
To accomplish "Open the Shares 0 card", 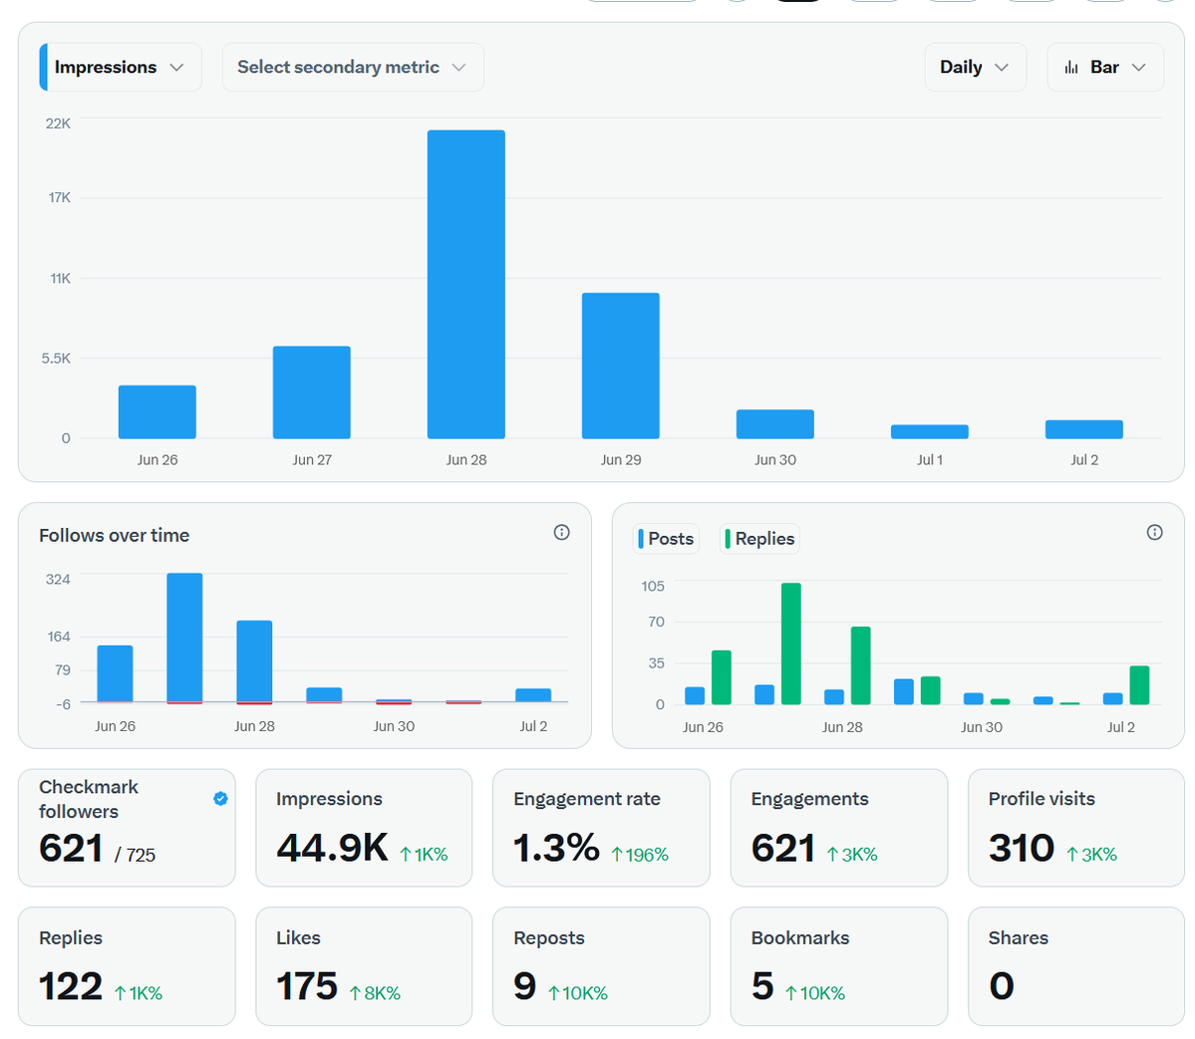I will pos(1076,966).
